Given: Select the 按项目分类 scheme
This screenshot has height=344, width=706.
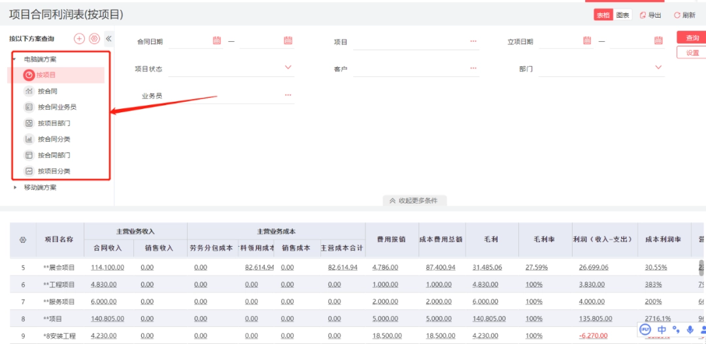Looking at the screenshot, I should pyautogui.click(x=54, y=171).
